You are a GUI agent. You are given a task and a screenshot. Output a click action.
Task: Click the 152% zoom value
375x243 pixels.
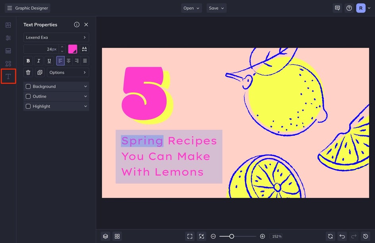(277, 236)
